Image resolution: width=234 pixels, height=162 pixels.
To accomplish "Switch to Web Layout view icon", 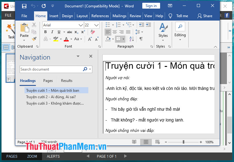I will tap(157, 142).
